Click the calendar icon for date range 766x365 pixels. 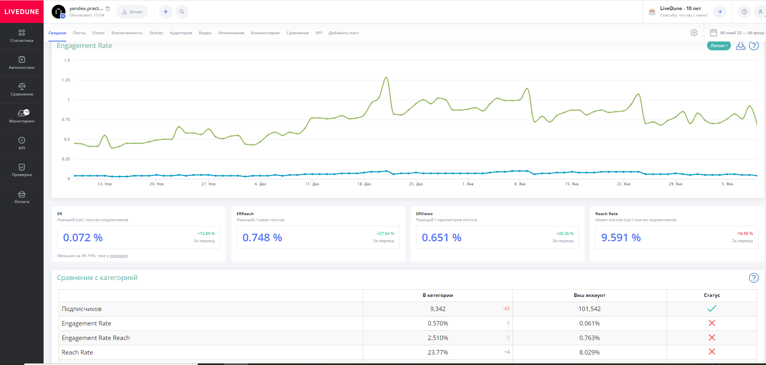714,33
